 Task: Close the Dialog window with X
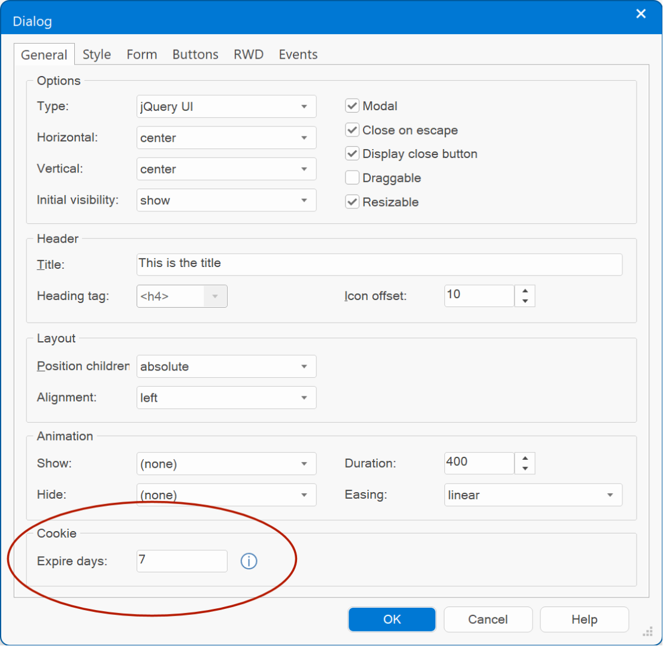[641, 14]
